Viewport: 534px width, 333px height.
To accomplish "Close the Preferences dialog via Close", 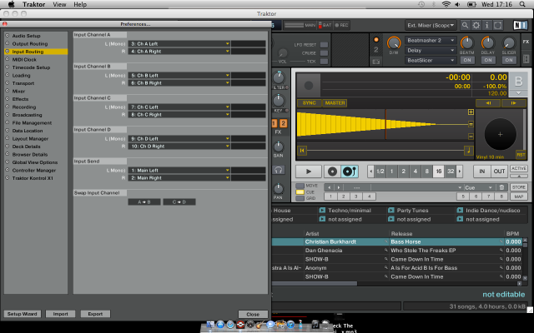I will [253, 315].
